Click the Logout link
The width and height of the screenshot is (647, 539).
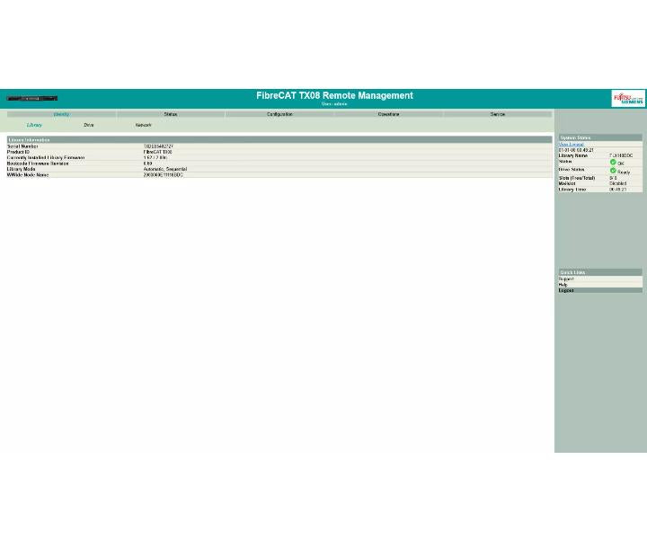coord(566,290)
